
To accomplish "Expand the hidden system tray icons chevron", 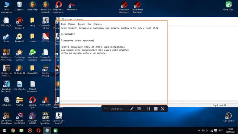I will tap(199, 131).
